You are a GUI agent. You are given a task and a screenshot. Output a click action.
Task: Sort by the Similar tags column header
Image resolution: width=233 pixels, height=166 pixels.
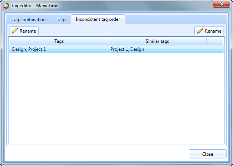[157, 41]
